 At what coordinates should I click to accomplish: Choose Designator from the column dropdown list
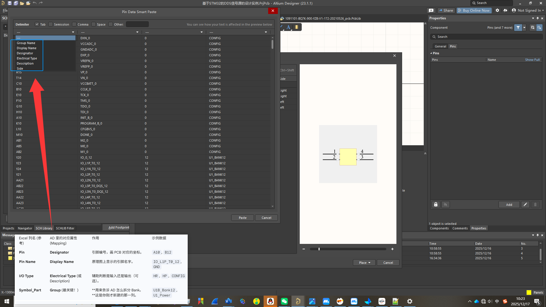[x=25, y=53]
